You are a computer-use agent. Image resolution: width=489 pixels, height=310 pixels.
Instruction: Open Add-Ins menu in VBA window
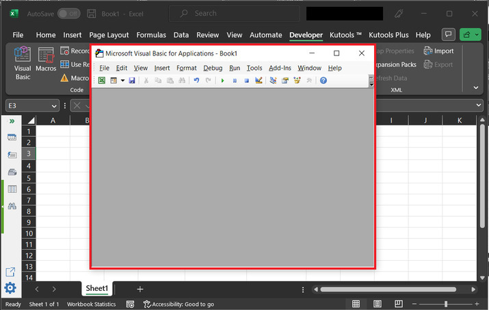tap(280, 68)
